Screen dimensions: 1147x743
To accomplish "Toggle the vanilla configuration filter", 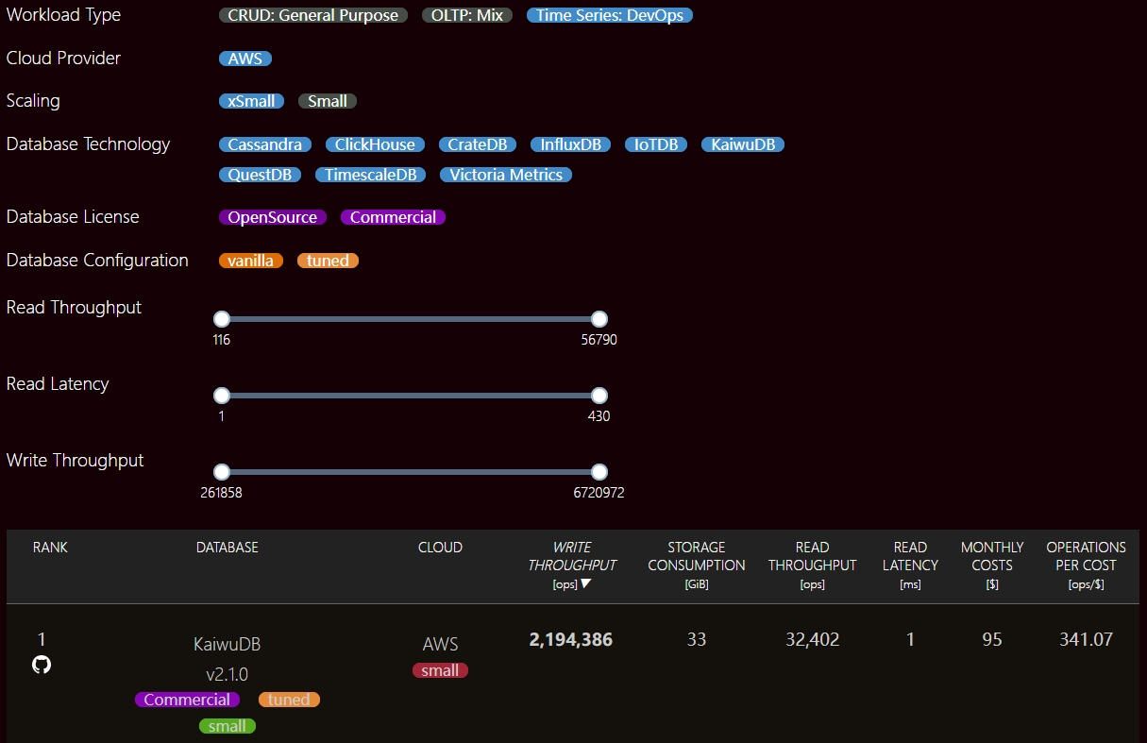I will [x=251, y=261].
